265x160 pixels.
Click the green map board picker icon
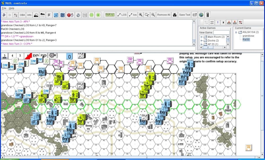(110, 15)
